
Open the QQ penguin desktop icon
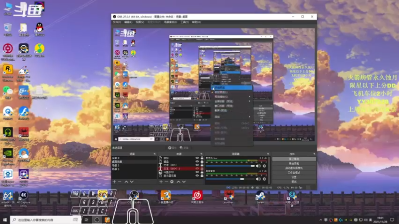39,29
